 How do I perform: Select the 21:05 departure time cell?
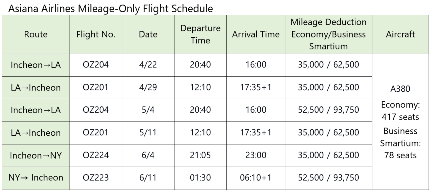(200, 155)
